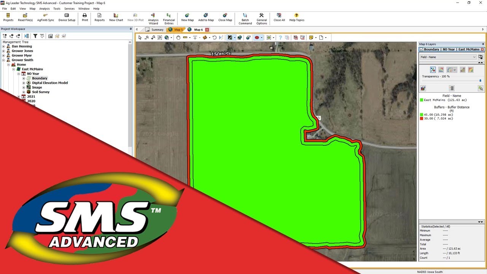Remove the Boundary layer with red X
The image size is (487, 274).
482,49
